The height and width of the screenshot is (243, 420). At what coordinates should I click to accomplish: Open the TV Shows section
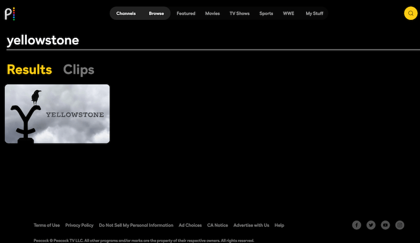pyautogui.click(x=239, y=13)
